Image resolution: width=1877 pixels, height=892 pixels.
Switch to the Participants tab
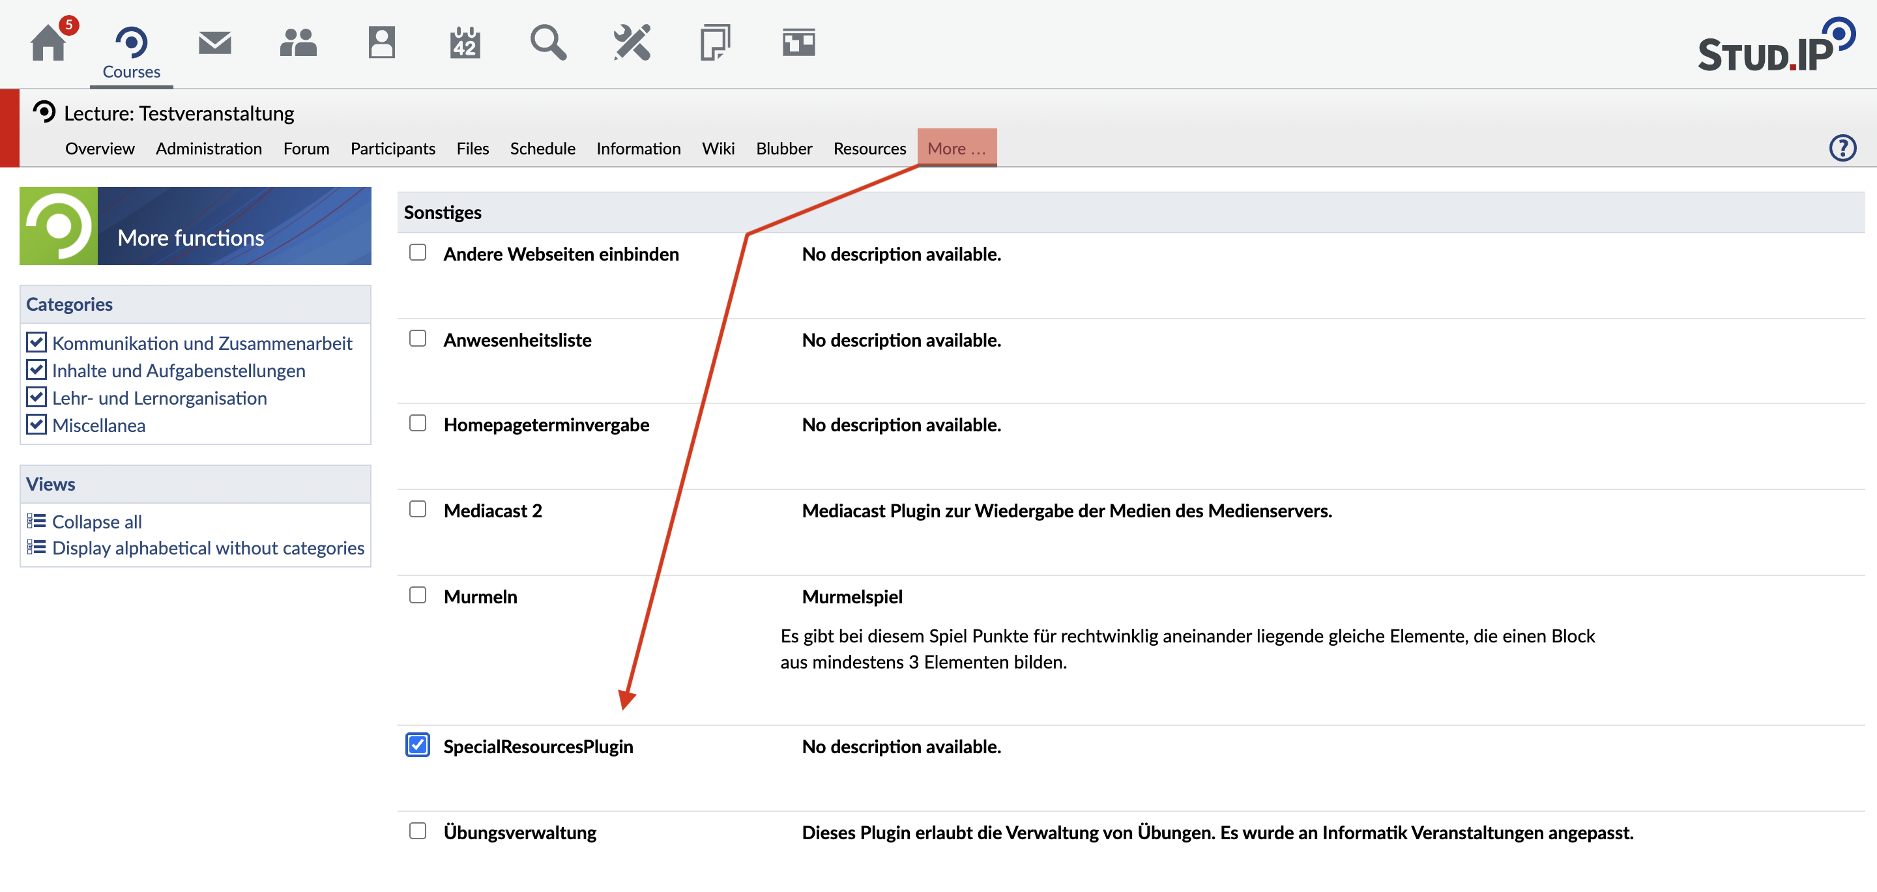coord(393,149)
